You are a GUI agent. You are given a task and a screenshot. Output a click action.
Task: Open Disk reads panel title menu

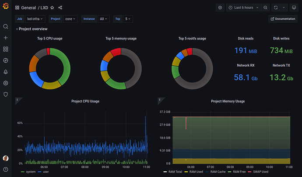pyautogui.click(x=246, y=39)
